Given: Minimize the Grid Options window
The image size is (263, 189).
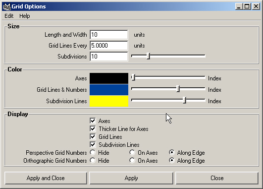Looking at the screenshot, I should 239,6.
